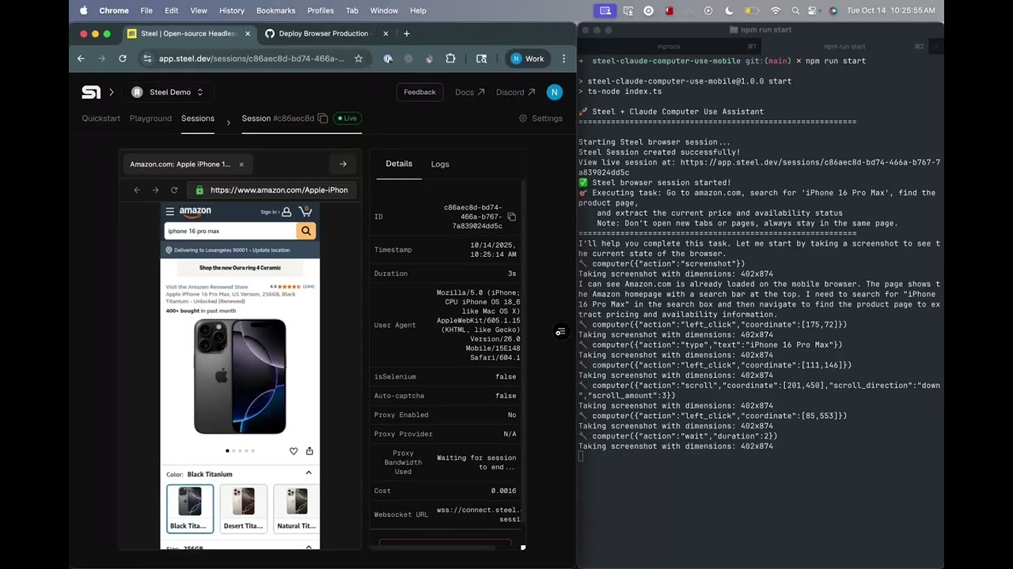Reload the Chrome page
Viewport: 1013px width, 569px height.
123,58
